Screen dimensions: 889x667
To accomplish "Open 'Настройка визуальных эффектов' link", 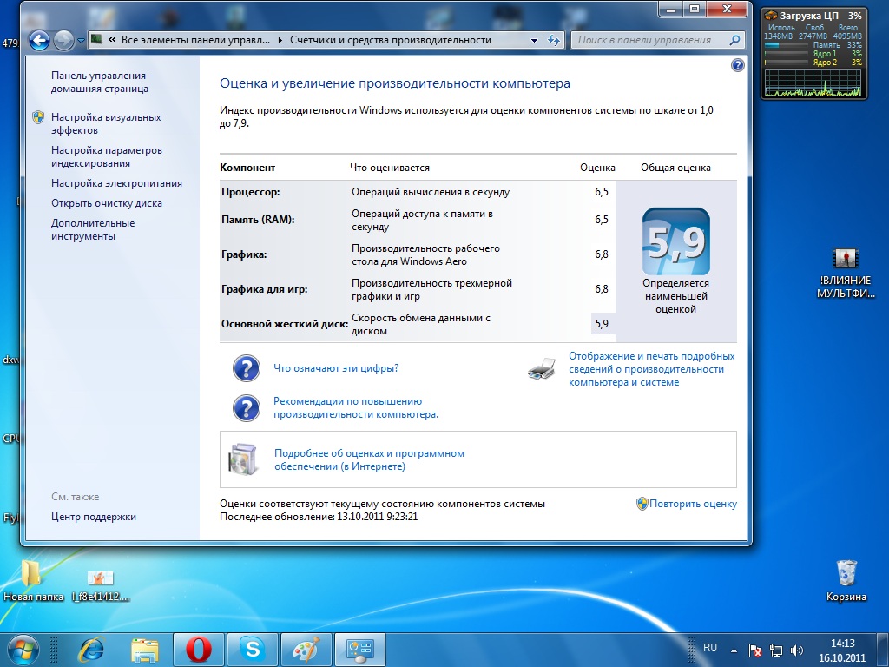I will coord(106,123).
